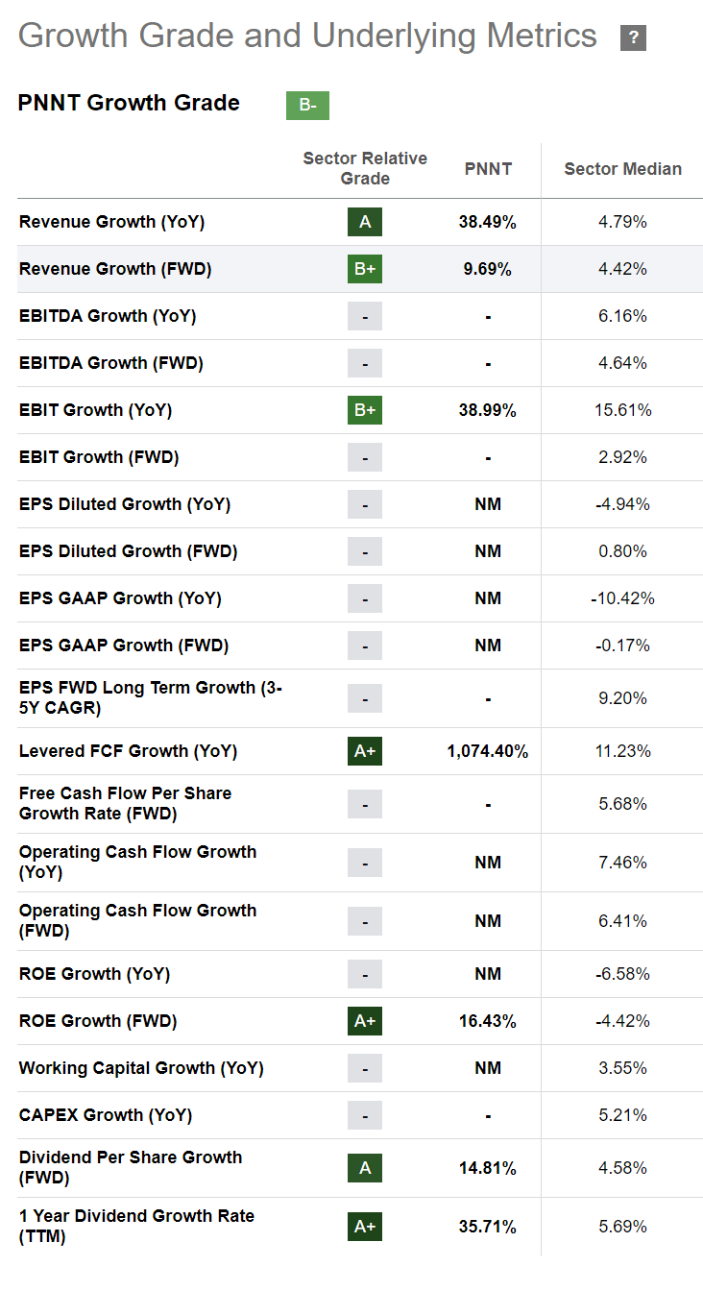Click the B+ badge for EBIT Growth (YoY)
Screen dimensions: 703x1291
point(365,410)
